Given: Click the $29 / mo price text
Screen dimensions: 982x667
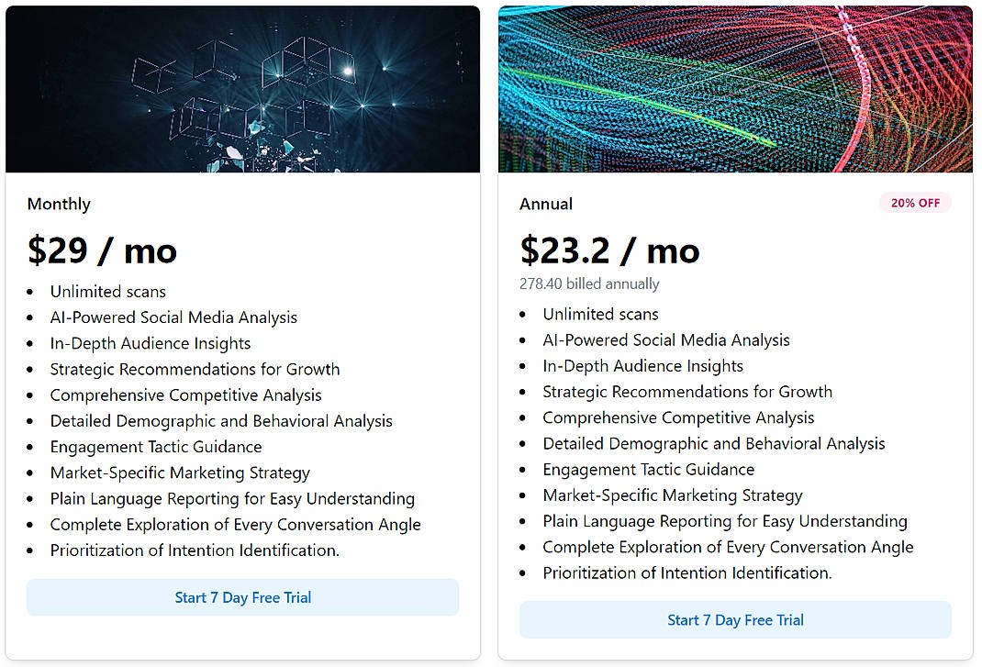Looking at the screenshot, I should 102,250.
